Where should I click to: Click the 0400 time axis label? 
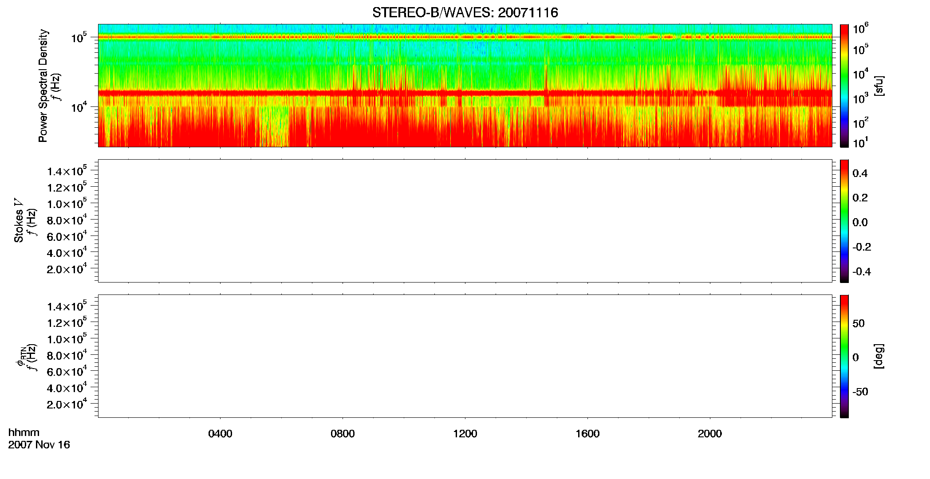coord(220,434)
